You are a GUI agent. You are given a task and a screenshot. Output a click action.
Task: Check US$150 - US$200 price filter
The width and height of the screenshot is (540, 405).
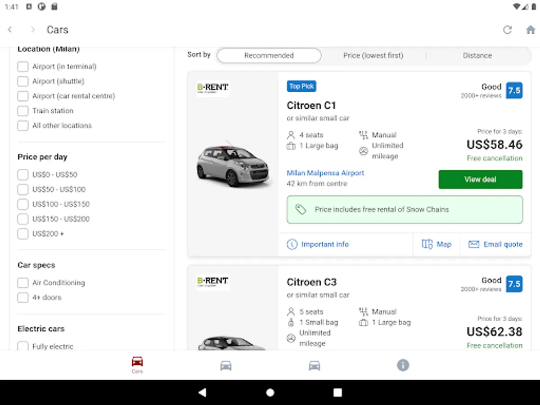tap(23, 219)
